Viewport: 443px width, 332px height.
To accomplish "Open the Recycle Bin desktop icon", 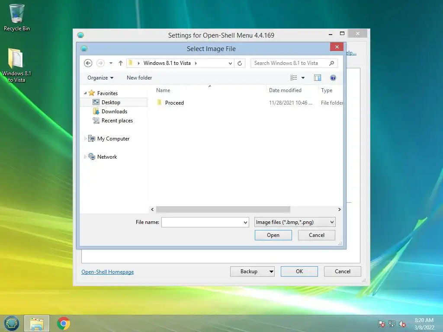I will pos(17,17).
